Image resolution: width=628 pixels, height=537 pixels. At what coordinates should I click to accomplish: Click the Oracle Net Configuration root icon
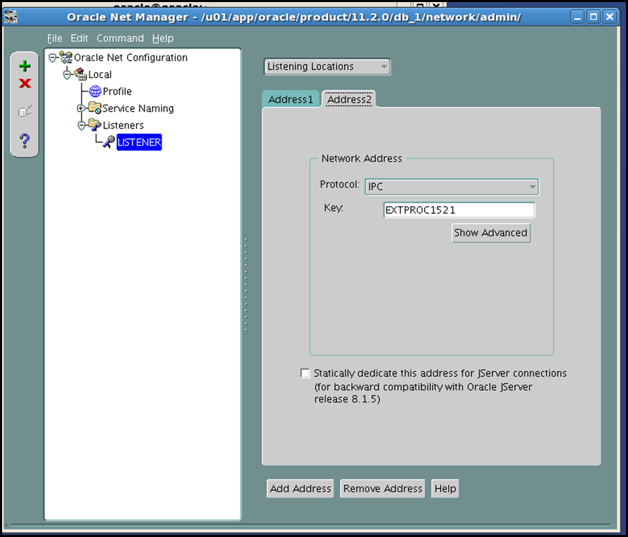[x=66, y=58]
